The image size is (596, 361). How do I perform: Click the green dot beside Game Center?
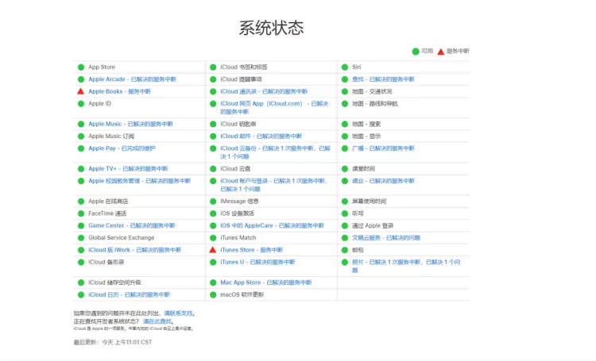pyautogui.click(x=81, y=226)
